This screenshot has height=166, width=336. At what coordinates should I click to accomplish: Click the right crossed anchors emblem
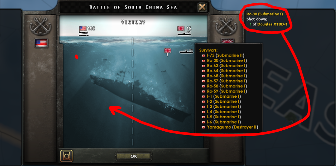[x=227, y=26]
